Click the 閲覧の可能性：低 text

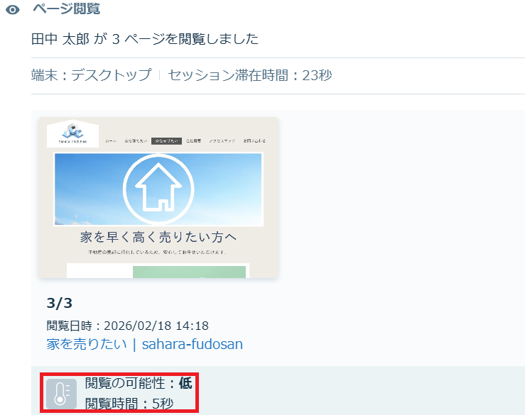tap(139, 383)
